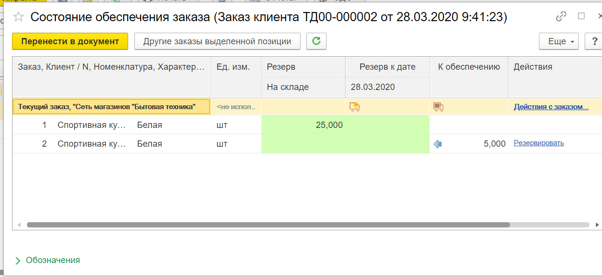Open the Действия с заказом link
This screenshot has width=602, height=277.
coord(551,107)
